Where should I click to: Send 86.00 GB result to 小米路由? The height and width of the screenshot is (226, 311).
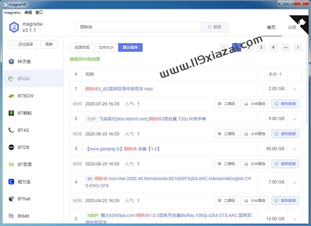[255, 164]
